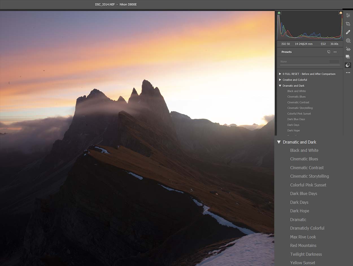Click the Presets overlapping circles icon

pos(348,65)
